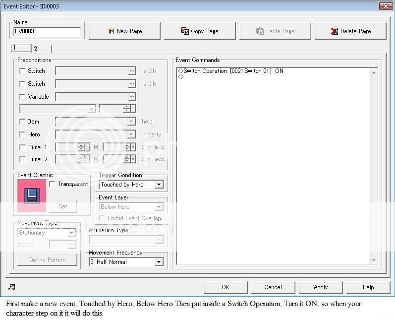
Task: Open the Movement Type Stationary dropdown
Action: pyautogui.click(x=71, y=233)
